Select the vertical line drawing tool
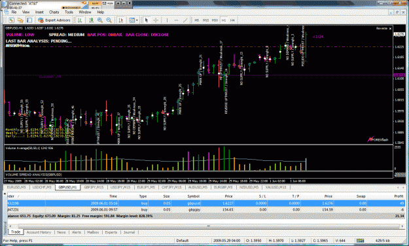Viewport: 409px width, 246px height. [x=167, y=20]
